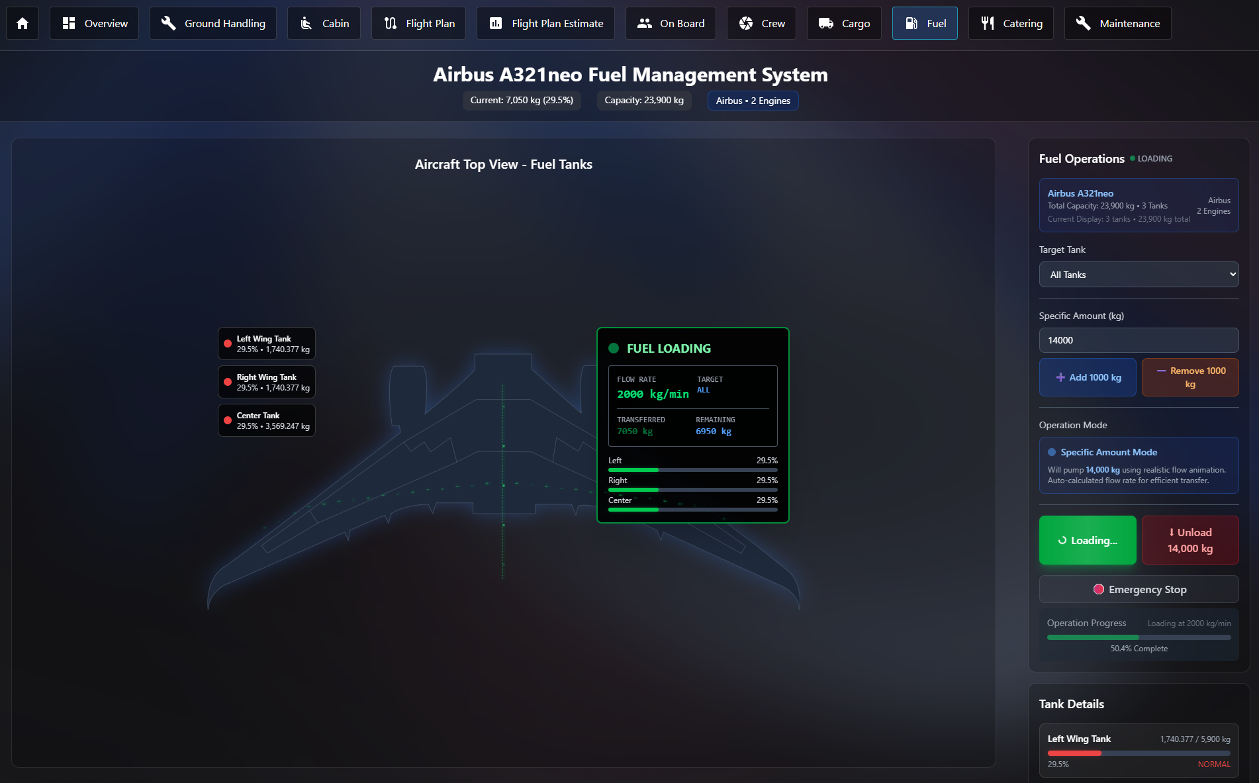Open the On Board tab
Viewport: 1259px width, 783px height.
point(671,23)
